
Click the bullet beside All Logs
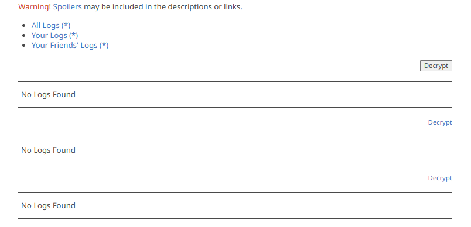click(x=25, y=26)
